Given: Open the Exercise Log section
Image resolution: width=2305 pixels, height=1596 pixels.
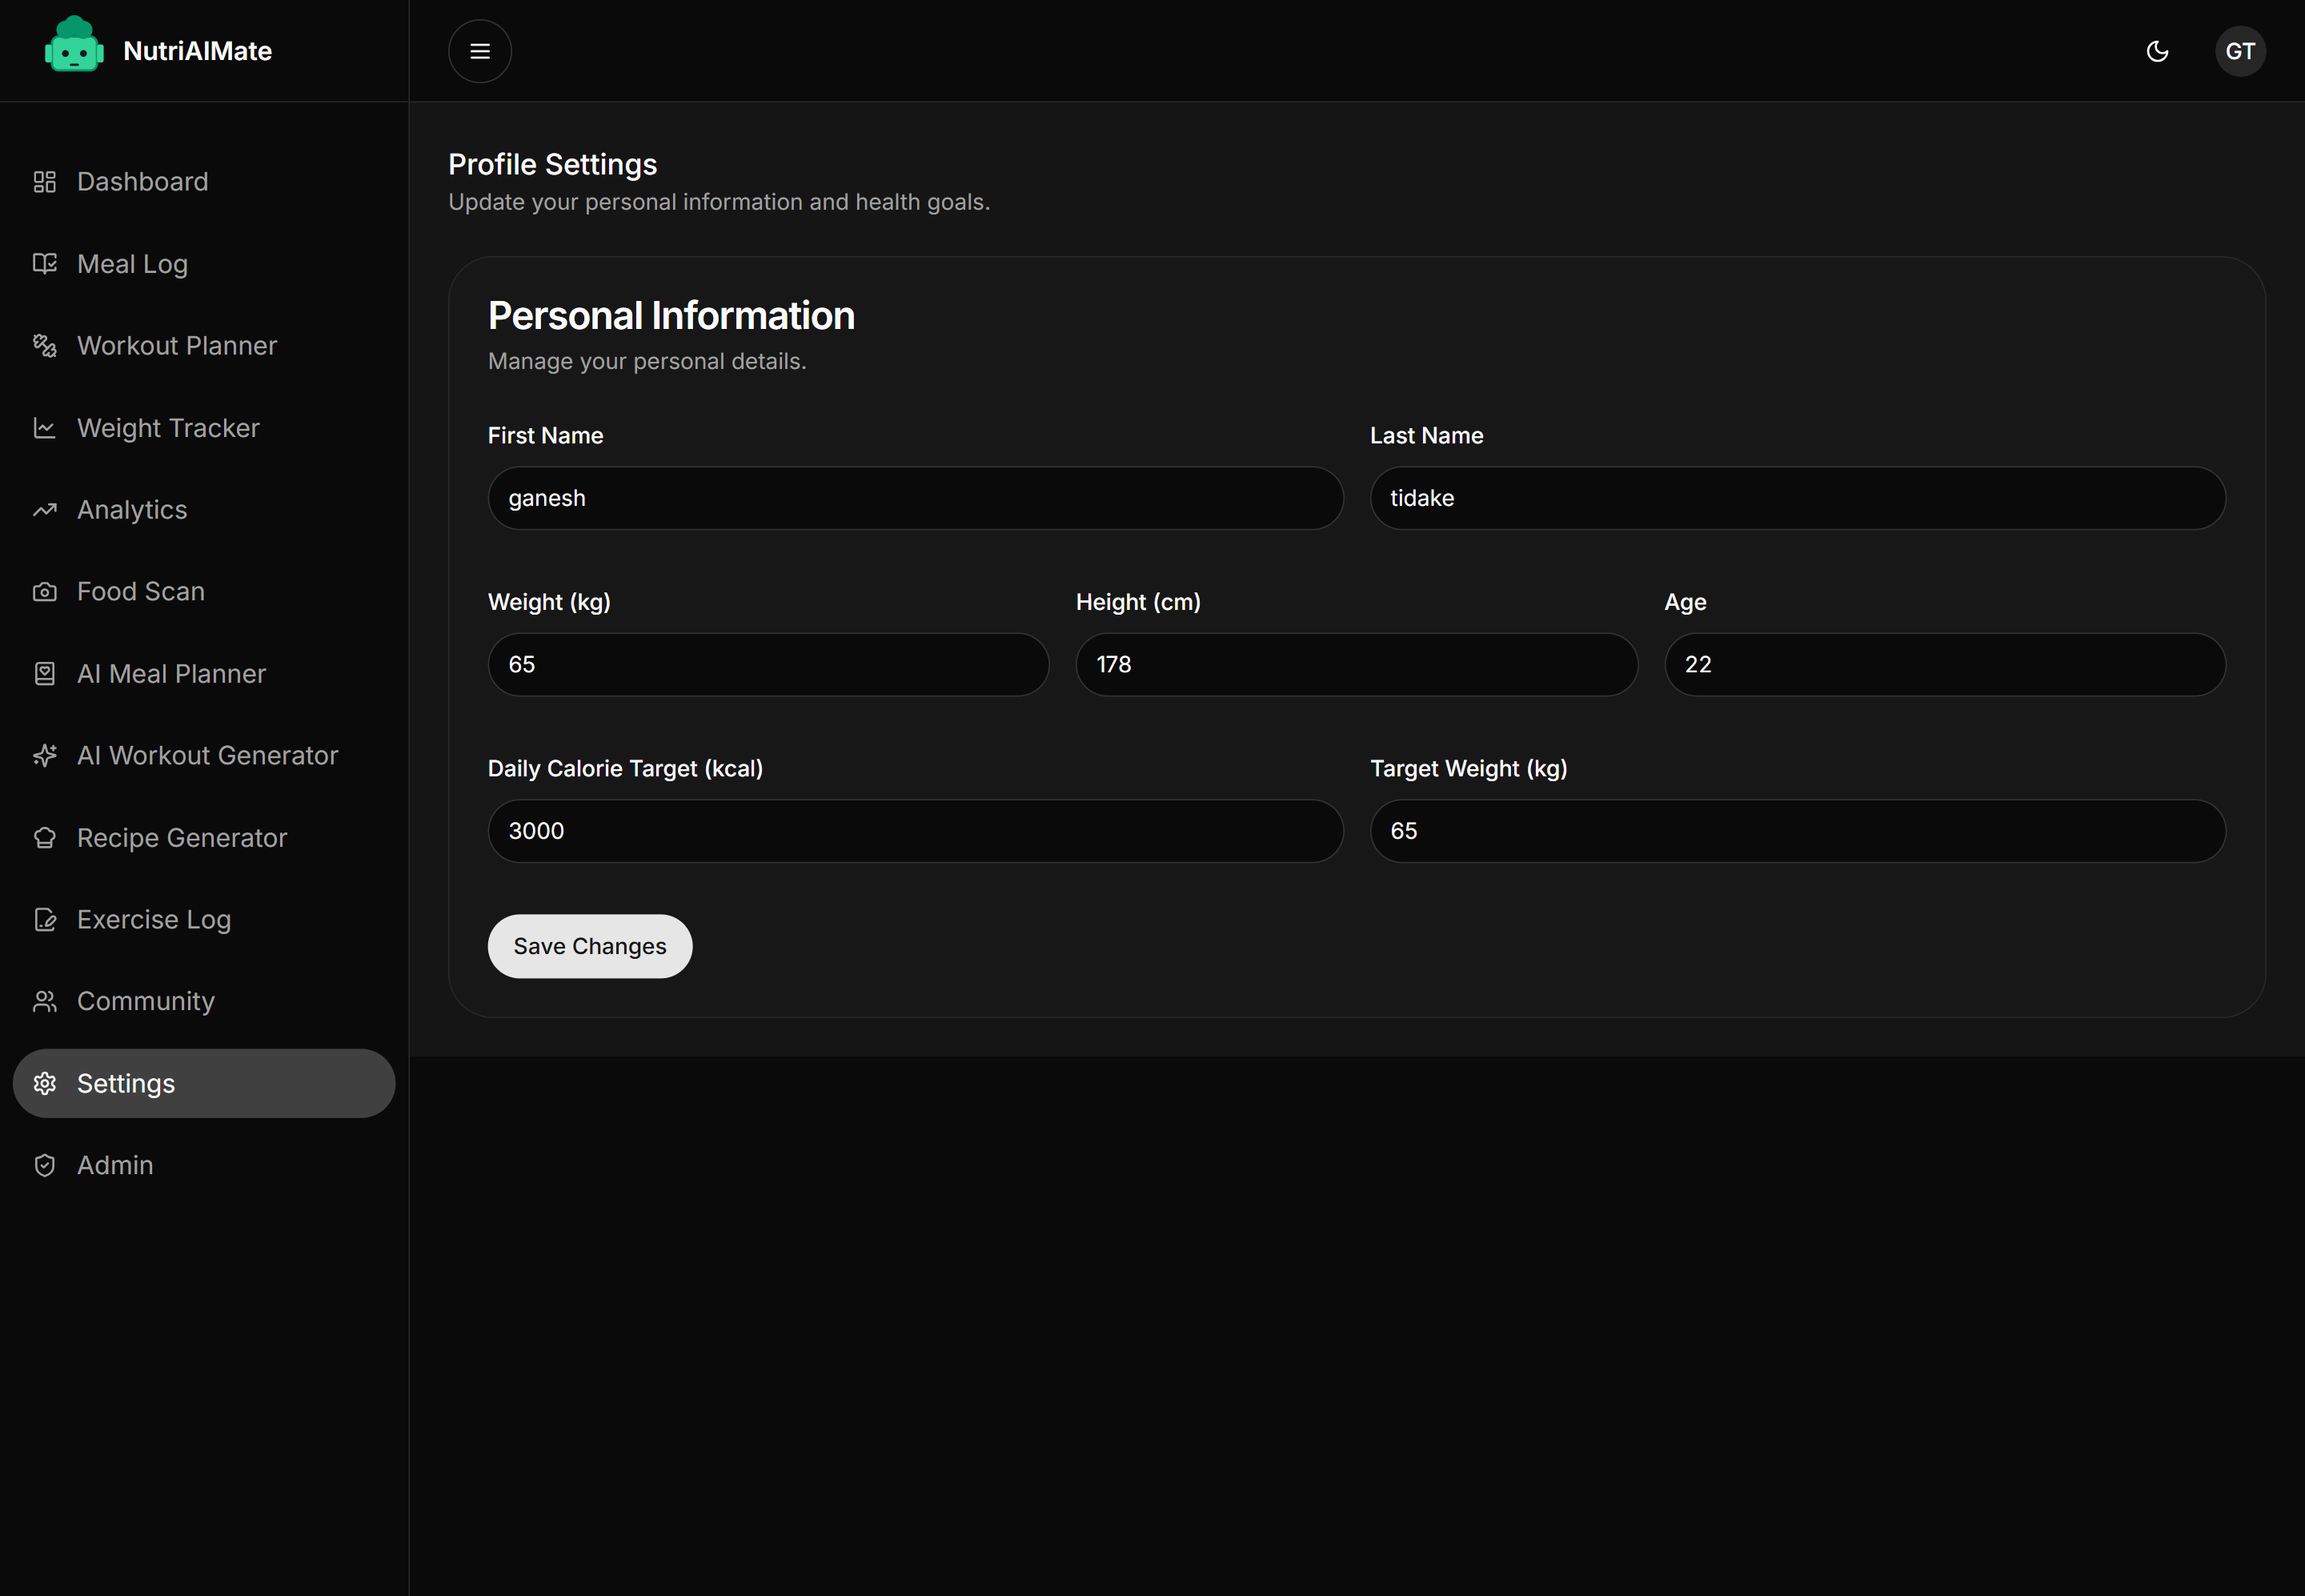Looking at the screenshot, I should point(154,920).
